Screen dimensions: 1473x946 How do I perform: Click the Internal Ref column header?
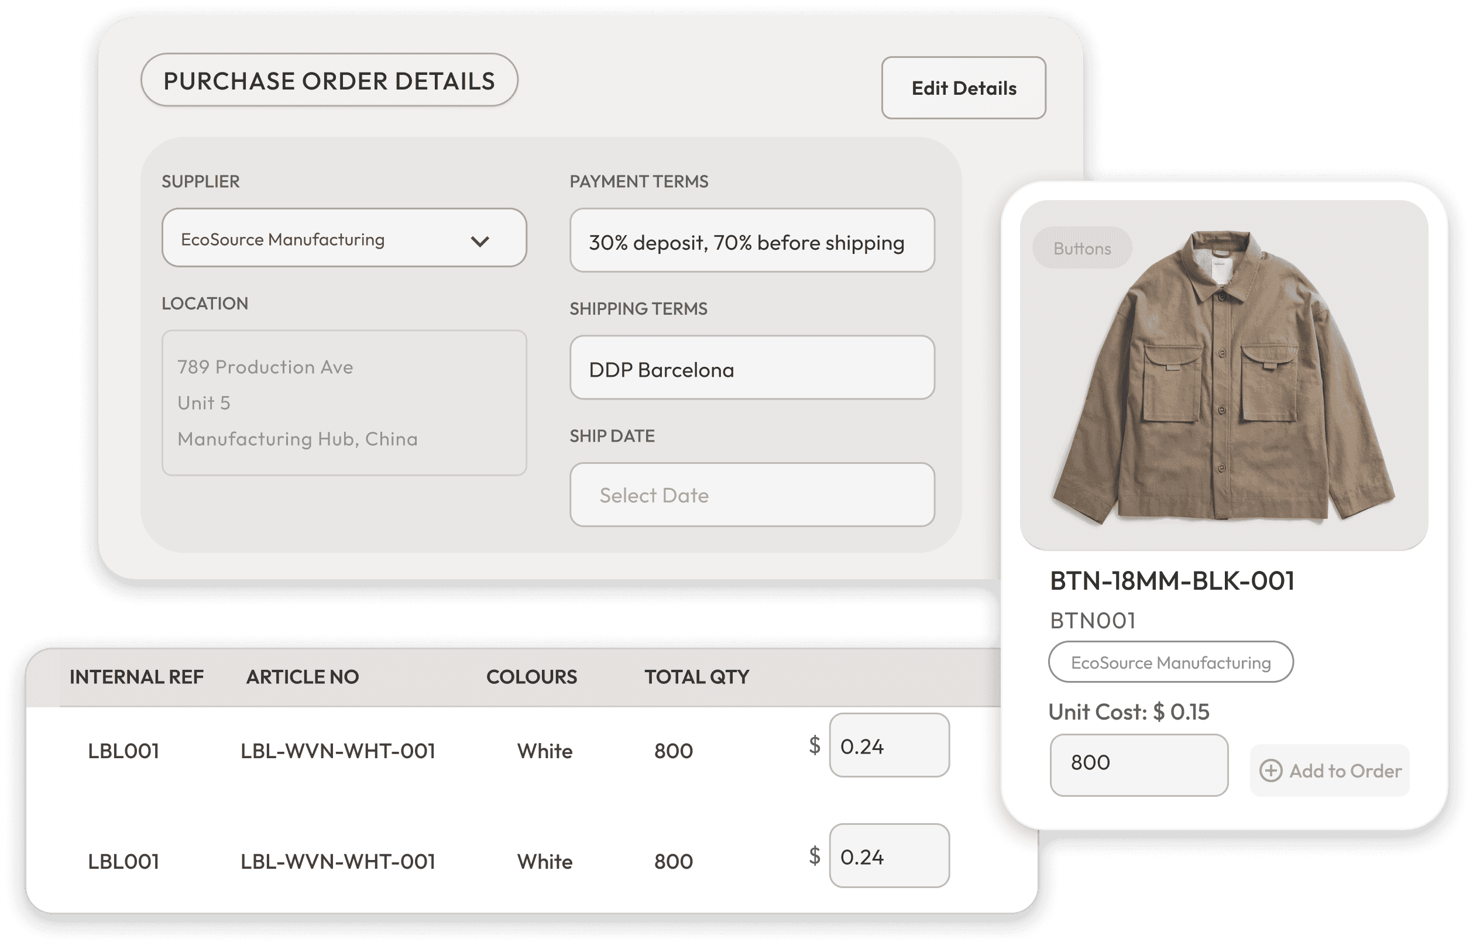(x=136, y=677)
